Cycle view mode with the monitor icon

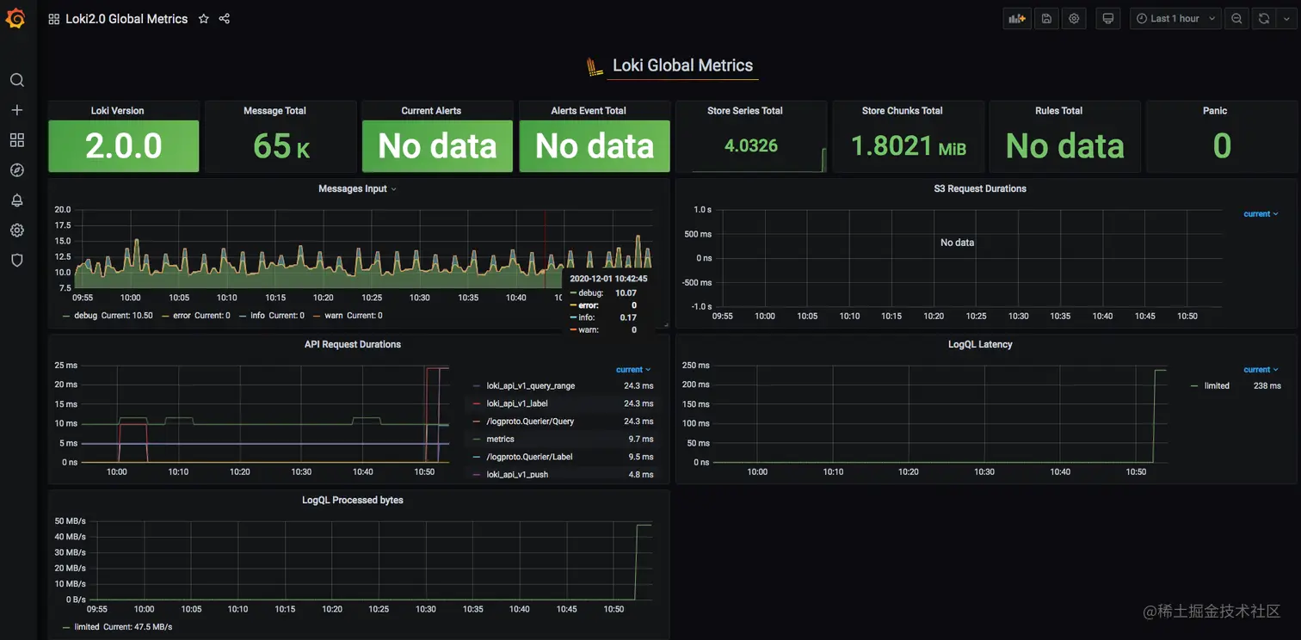point(1108,18)
